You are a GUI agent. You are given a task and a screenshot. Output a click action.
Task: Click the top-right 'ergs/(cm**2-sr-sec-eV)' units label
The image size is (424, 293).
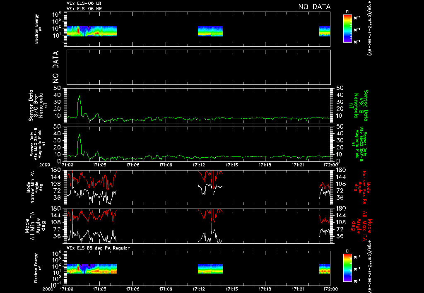(369, 28)
